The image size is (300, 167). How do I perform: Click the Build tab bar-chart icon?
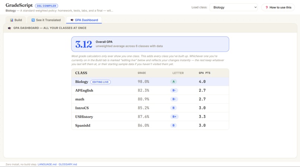click(12, 20)
